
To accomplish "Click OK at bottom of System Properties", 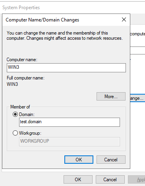I will pyautogui.click(x=78, y=180).
